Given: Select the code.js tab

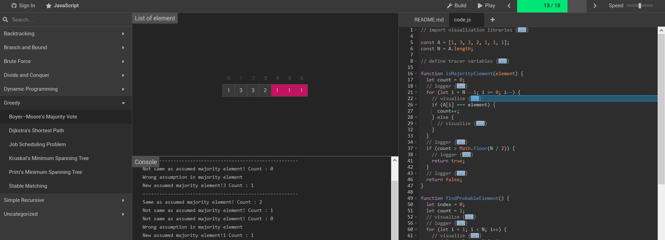Looking at the screenshot, I should click(x=462, y=20).
